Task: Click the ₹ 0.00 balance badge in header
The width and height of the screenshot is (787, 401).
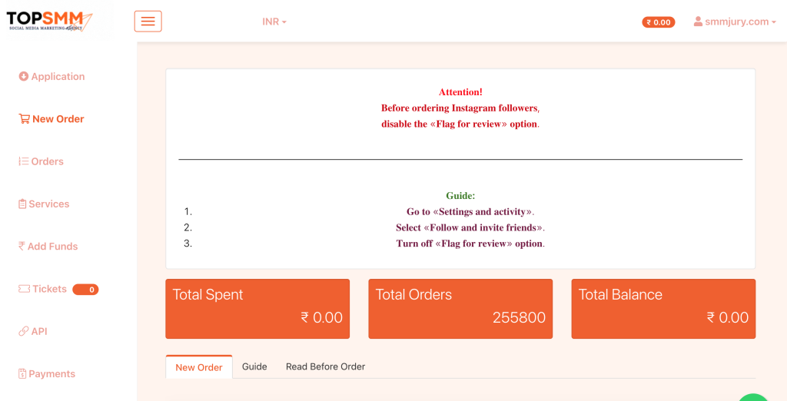Action: click(659, 22)
